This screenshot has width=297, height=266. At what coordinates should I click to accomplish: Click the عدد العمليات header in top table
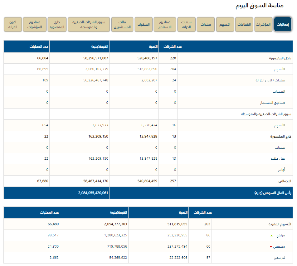pos(39,47)
